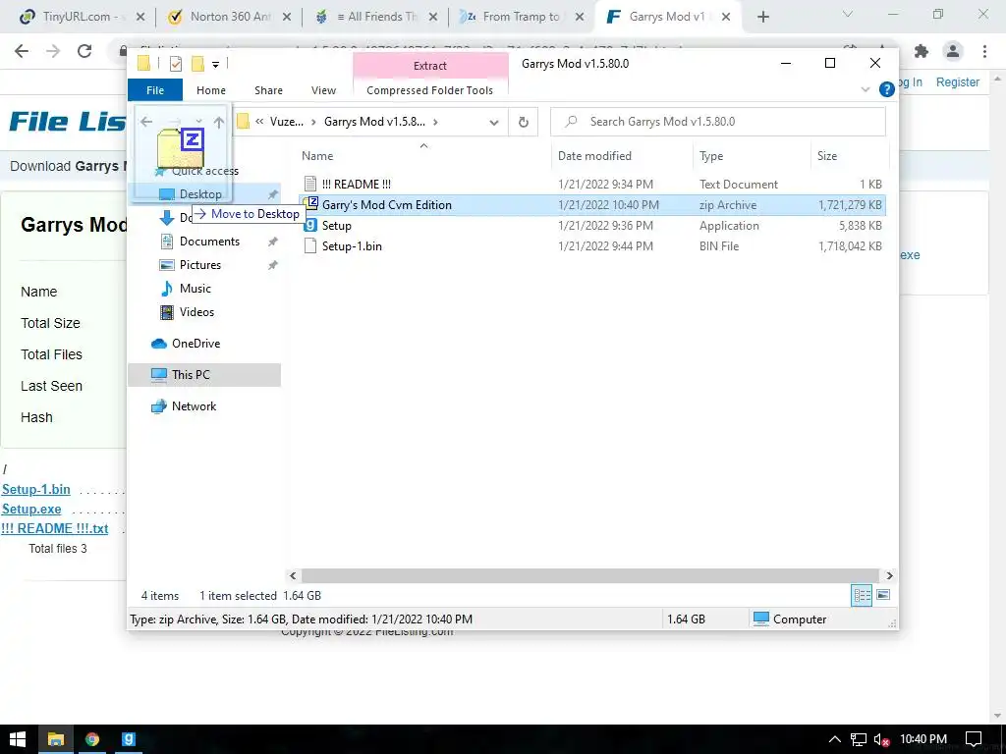This screenshot has width=1006, height=754.
Task: Open Music in the navigation pane
Action: (x=196, y=289)
